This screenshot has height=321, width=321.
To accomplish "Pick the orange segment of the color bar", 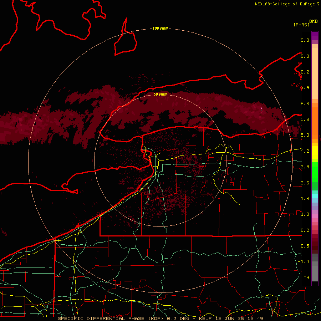I will coord(315,123).
